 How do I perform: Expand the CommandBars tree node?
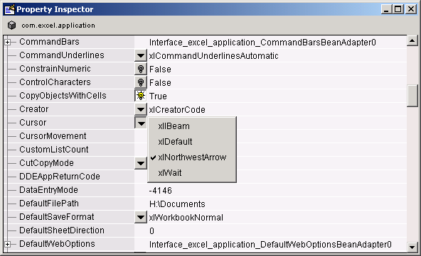pyautogui.click(x=8, y=42)
